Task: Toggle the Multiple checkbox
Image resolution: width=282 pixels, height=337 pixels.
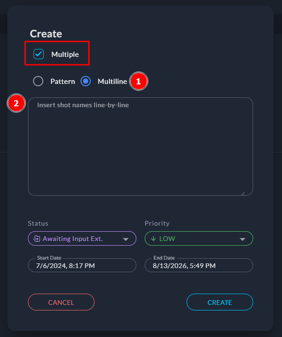Action: [x=39, y=55]
